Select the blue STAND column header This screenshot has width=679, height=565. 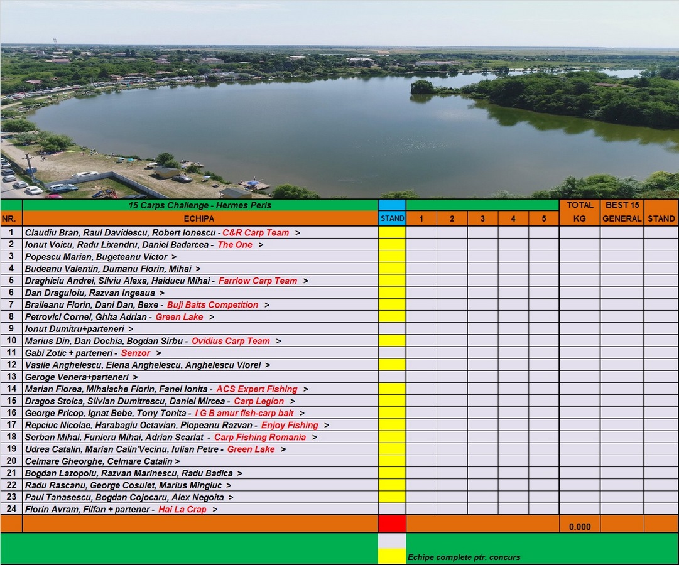[x=392, y=219]
